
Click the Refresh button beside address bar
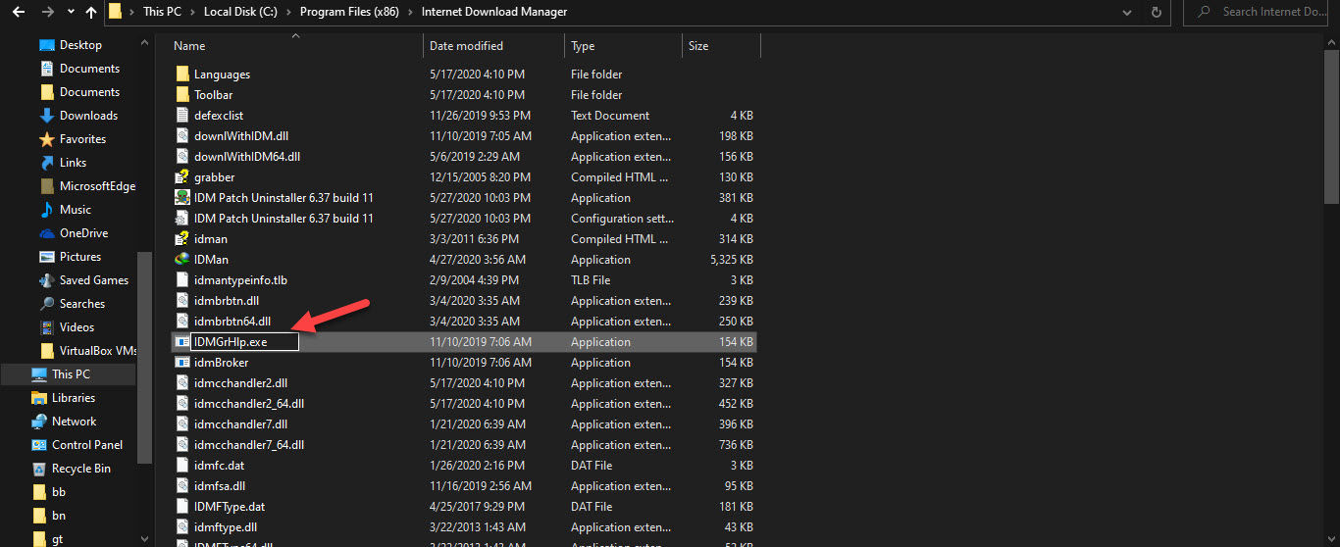[x=1157, y=13]
